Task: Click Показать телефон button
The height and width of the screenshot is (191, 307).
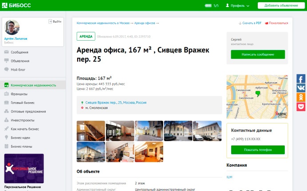Action: [258, 150]
